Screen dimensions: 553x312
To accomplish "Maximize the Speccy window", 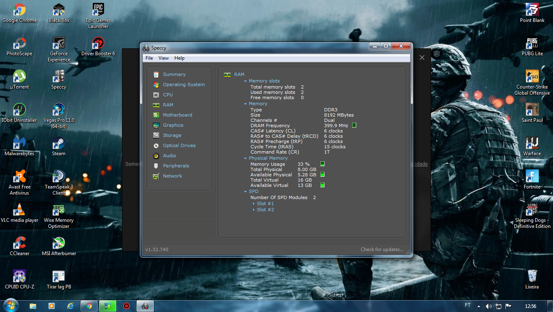I will [385, 46].
